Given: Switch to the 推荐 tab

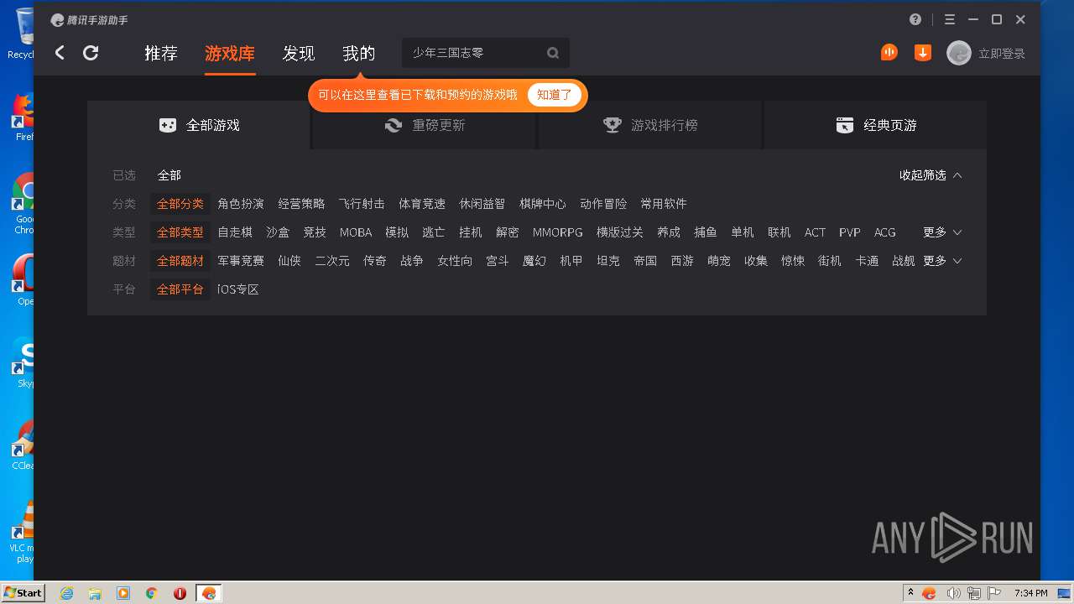Looking at the screenshot, I should [161, 53].
